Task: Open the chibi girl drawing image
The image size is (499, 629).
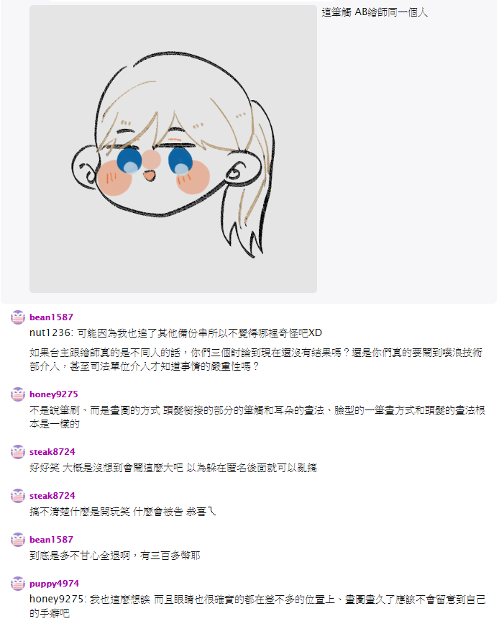Action: [x=173, y=149]
